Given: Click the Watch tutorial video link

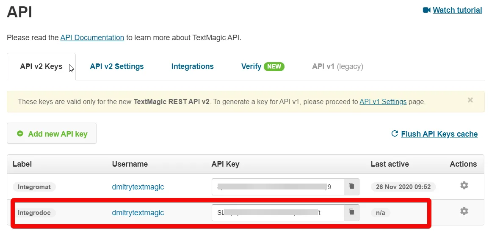Looking at the screenshot, I should (x=457, y=10).
